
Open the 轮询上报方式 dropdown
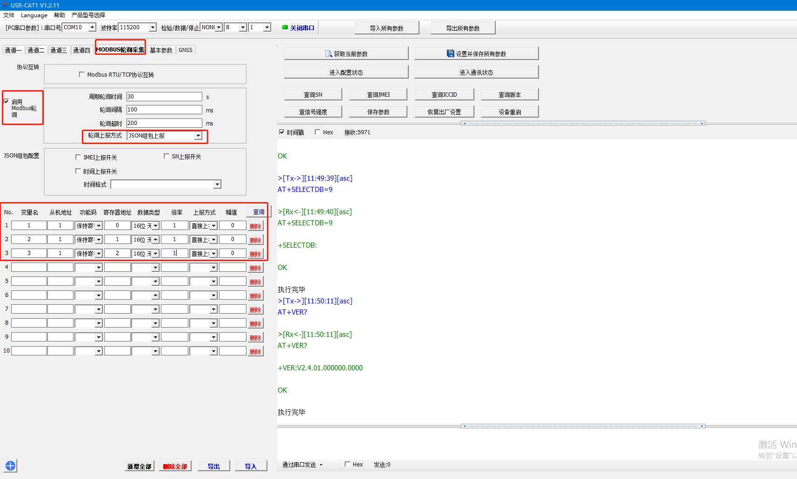pyautogui.click(x=198, y=136)
